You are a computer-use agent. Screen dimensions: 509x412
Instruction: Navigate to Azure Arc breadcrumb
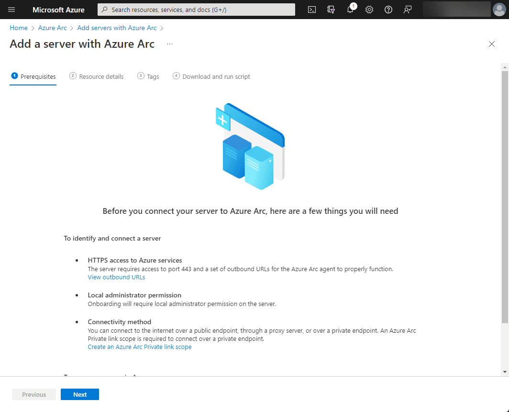(52, 28)
